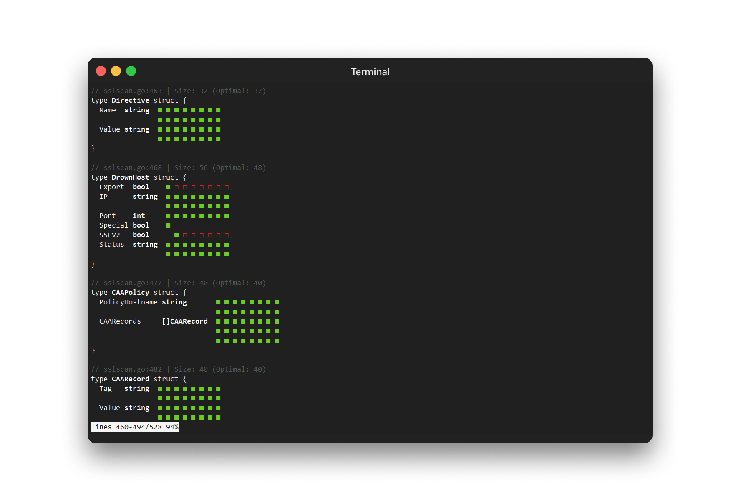Click the green maximize window button

click(131, 71)
